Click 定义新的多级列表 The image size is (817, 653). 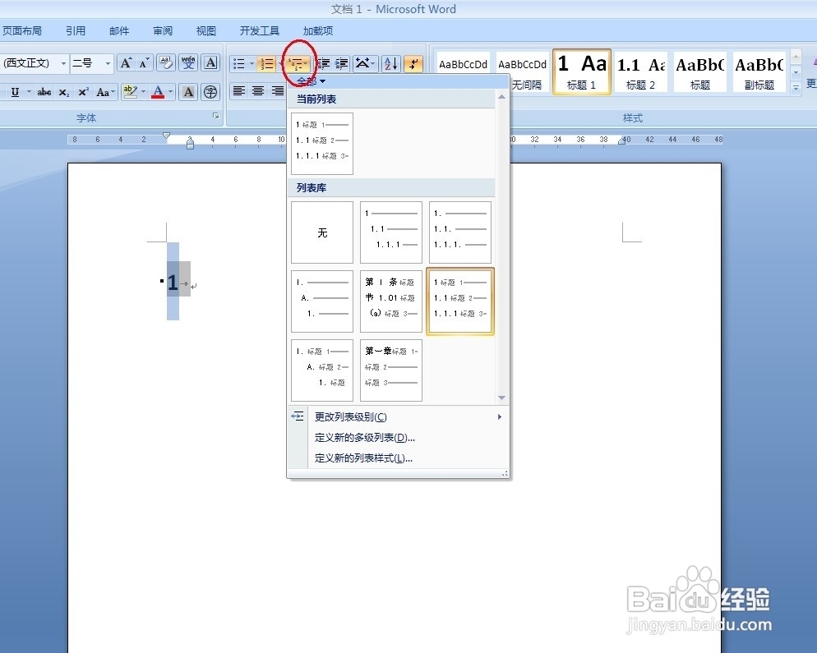tap(398, 438)
